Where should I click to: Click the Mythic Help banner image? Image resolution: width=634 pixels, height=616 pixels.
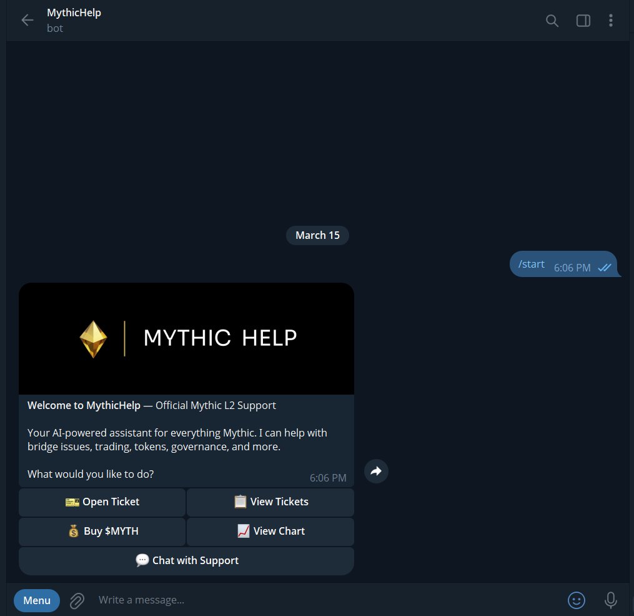pos(186,338)
